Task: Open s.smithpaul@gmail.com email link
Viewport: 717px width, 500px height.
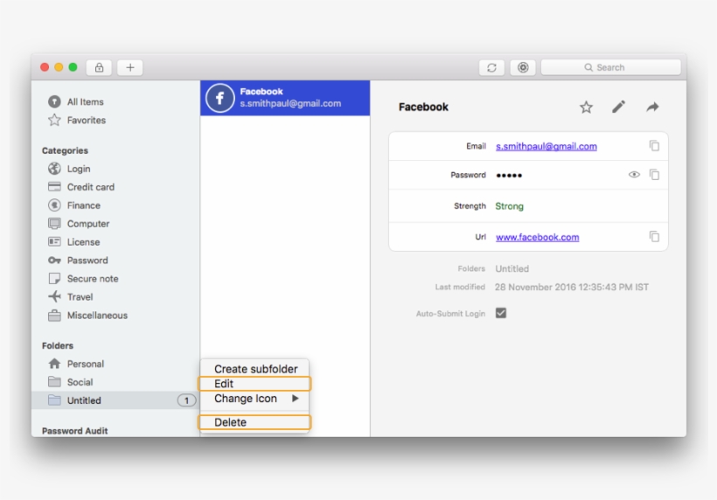Action: [546, 146]
